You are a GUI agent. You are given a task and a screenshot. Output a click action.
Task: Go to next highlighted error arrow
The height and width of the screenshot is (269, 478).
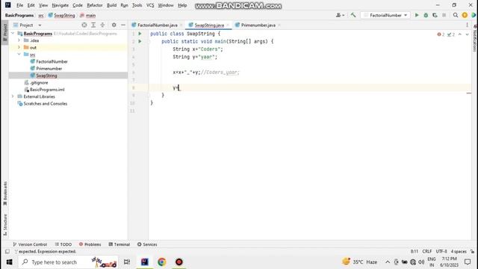click(467, 34)
